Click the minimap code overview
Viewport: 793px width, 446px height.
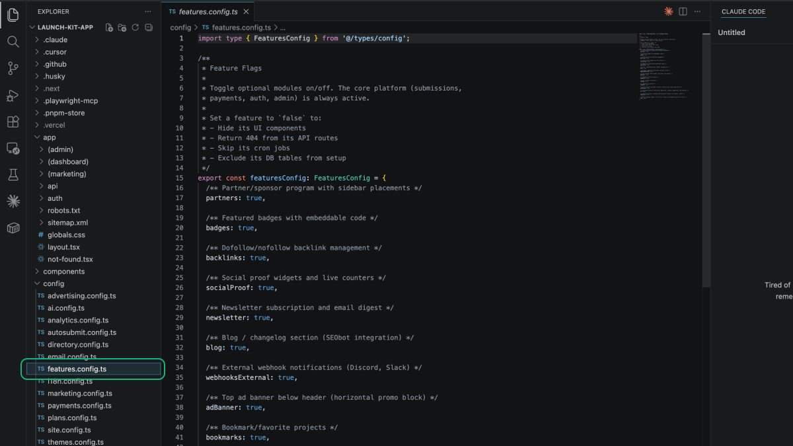[664, 66]
